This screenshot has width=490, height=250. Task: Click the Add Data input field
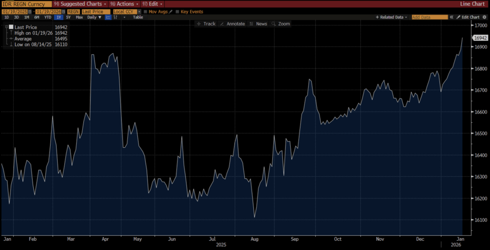coord(429,17)
